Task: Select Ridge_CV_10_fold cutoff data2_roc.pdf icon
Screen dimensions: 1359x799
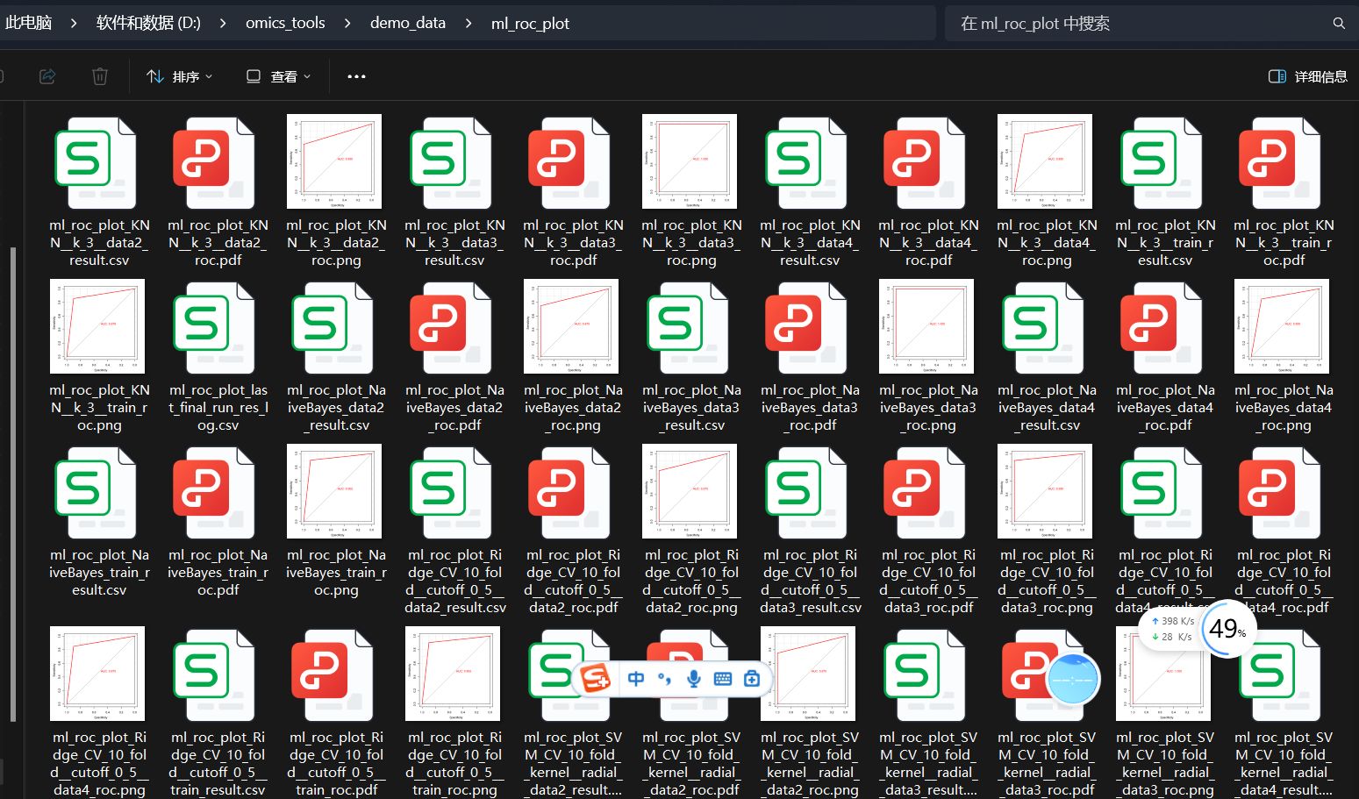Action: tap(570, 493)
